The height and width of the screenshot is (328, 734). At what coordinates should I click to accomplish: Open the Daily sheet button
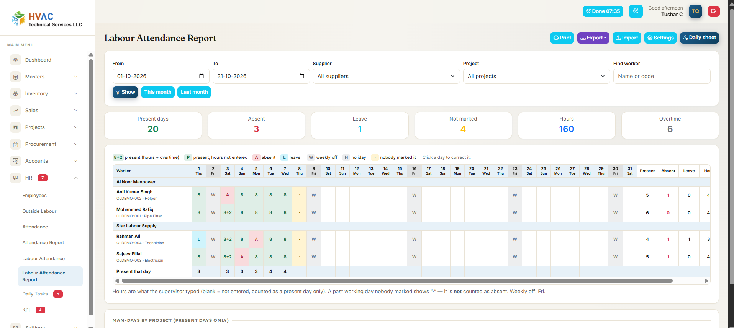tap(699, 38)
